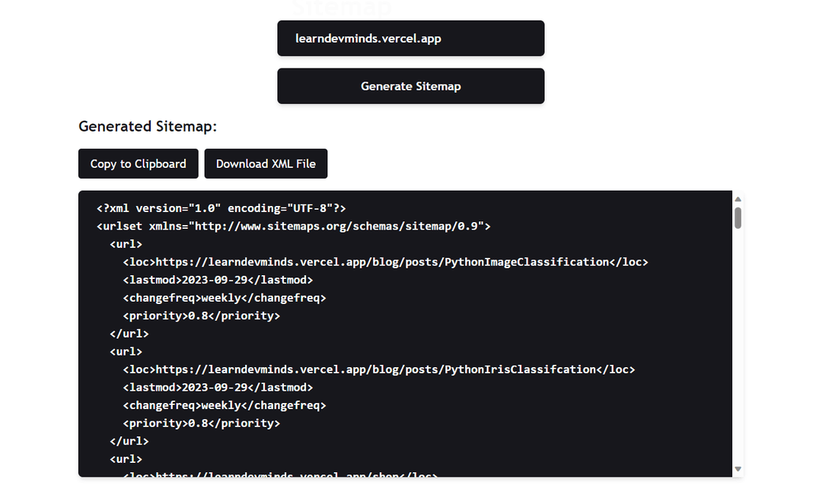The height and width of the screenshot is (504, 822).
Task: Click the second lastmod 2023-09-29 line
Action: click(218, 388)
